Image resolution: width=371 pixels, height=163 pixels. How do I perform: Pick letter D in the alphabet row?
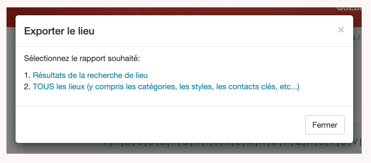(x=151, y=143)
